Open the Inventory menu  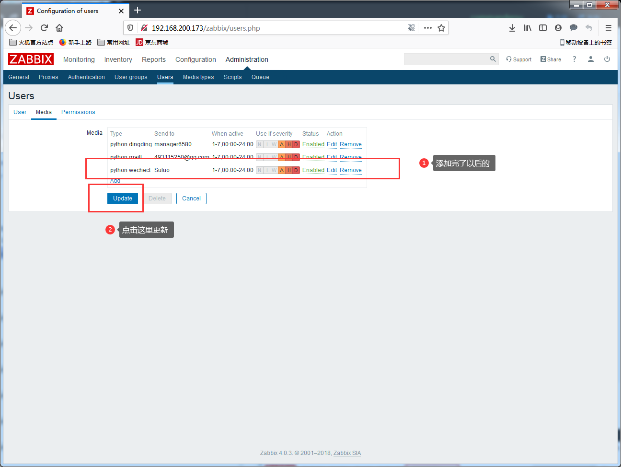(x=118, y=59)
